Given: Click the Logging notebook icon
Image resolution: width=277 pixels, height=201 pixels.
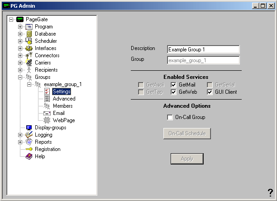Looking at the screenshot, I should (x=29, y=135).
